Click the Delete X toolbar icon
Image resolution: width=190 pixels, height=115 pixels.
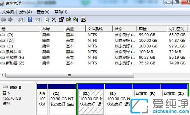click(54, 19)
